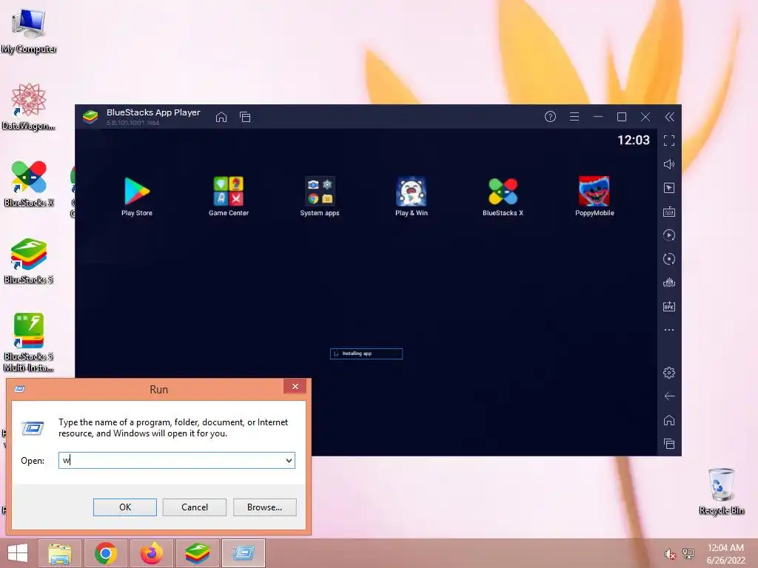
Task: Collapse the BlueStacks sidebar with double chevron
Action: [x=669, y=116]
